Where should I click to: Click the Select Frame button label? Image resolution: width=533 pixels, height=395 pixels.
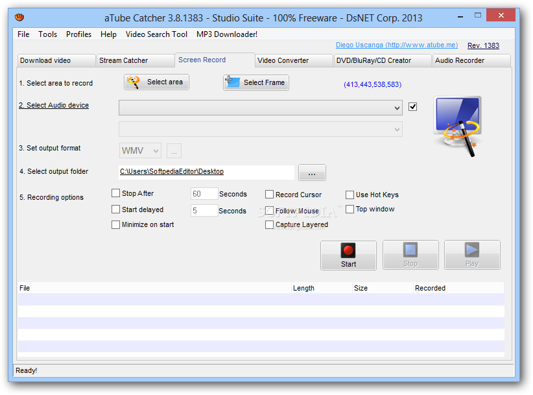click(x=264, y=82)
